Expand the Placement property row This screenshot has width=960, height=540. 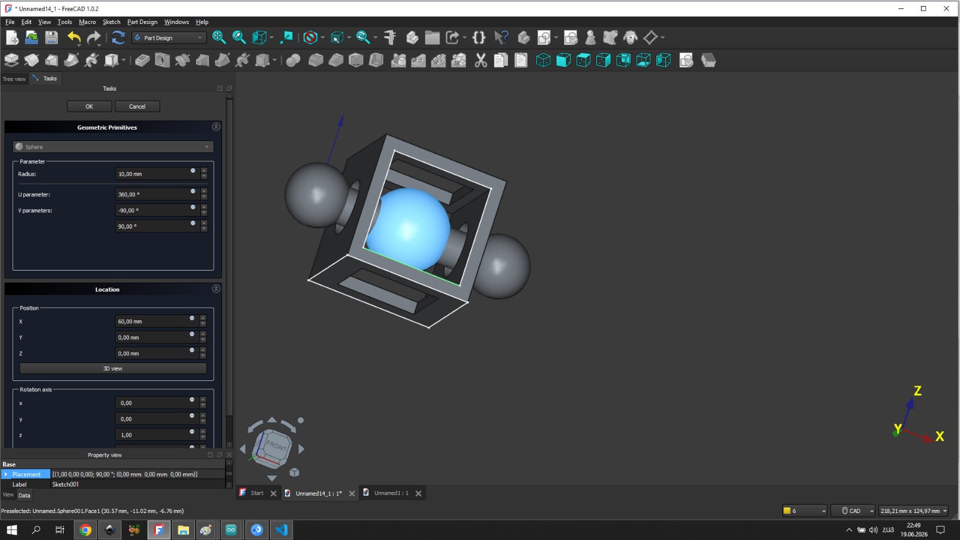[x=6, y=474]
